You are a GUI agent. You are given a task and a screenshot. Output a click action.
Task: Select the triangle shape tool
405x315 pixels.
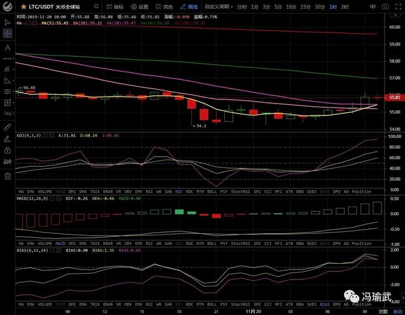click(7, 80)
